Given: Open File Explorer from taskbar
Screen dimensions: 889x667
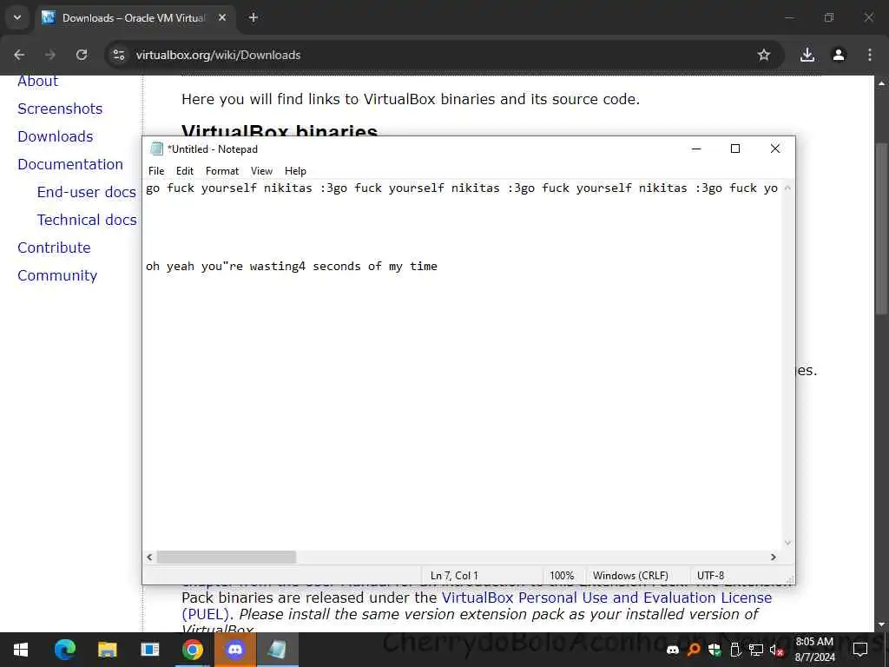Looking at the screenshot, I should click(x=107, y=650).
